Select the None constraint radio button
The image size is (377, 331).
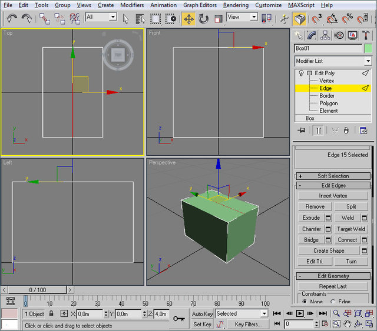tap(305, 302)
